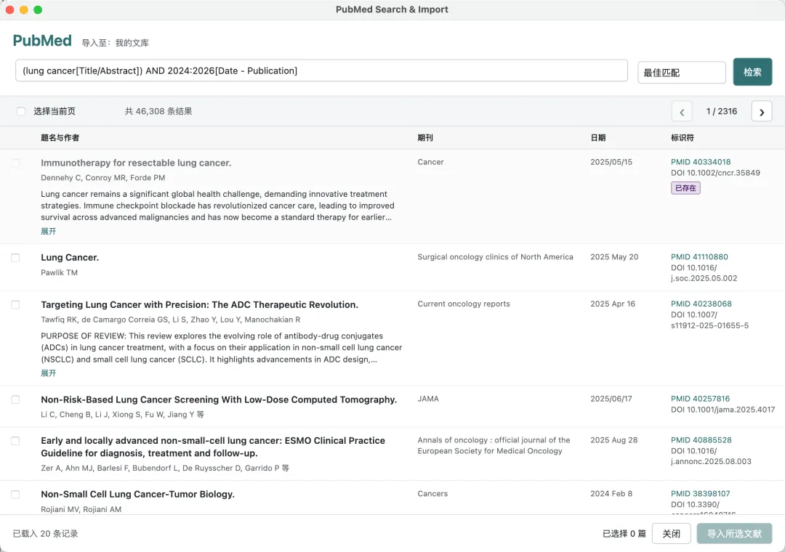Viewport: 785px width, 552px height.
Task: Open the PMID 41110880 link
Action: tap(699, 256)
